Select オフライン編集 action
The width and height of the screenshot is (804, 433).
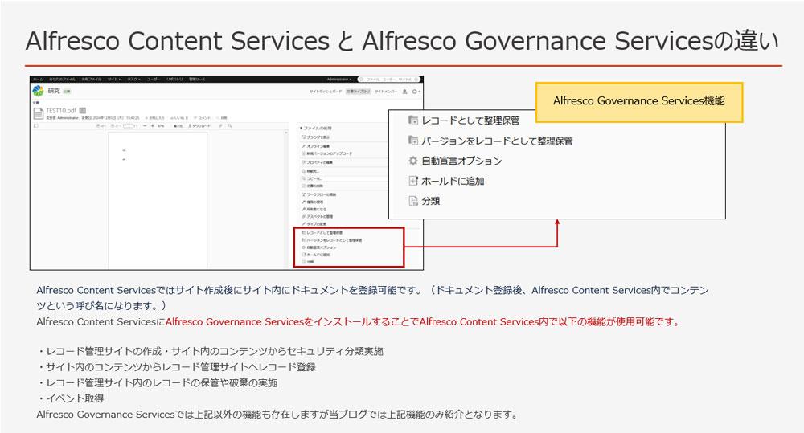[x=314, y=146]
